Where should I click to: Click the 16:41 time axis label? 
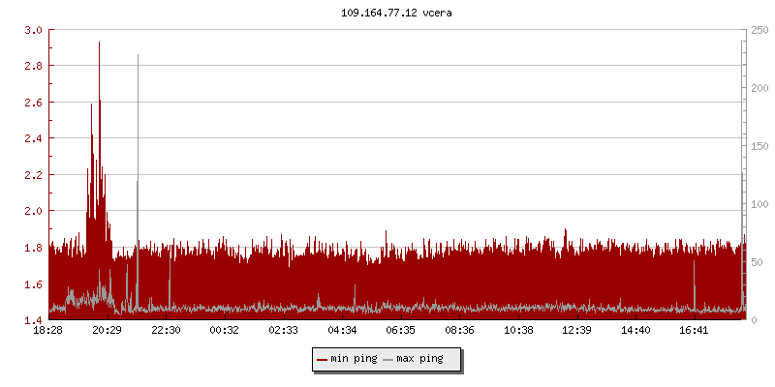click(695, 330)
